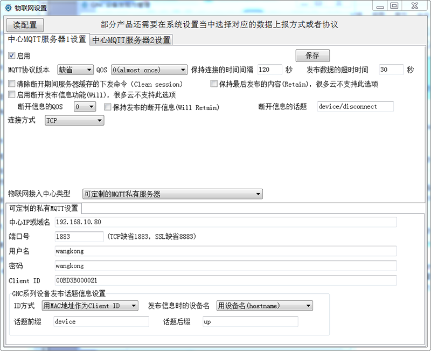
Task: Open the ID方式 dropdown
Action: click(x=90, y=306)
